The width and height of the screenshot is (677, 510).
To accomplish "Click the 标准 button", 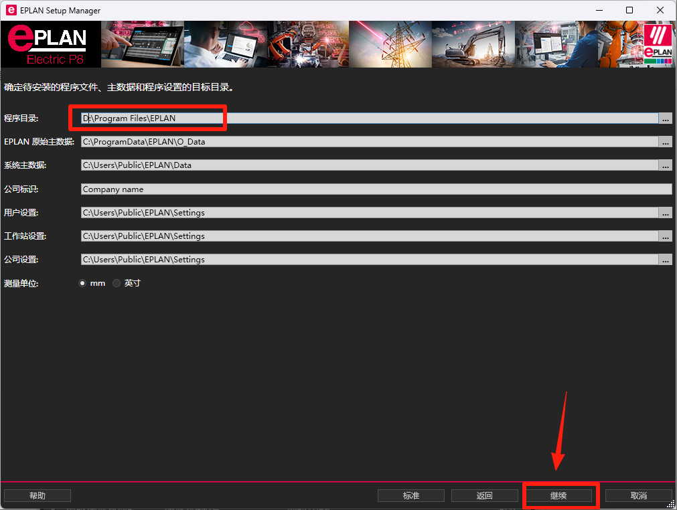I will pos(411,496).
